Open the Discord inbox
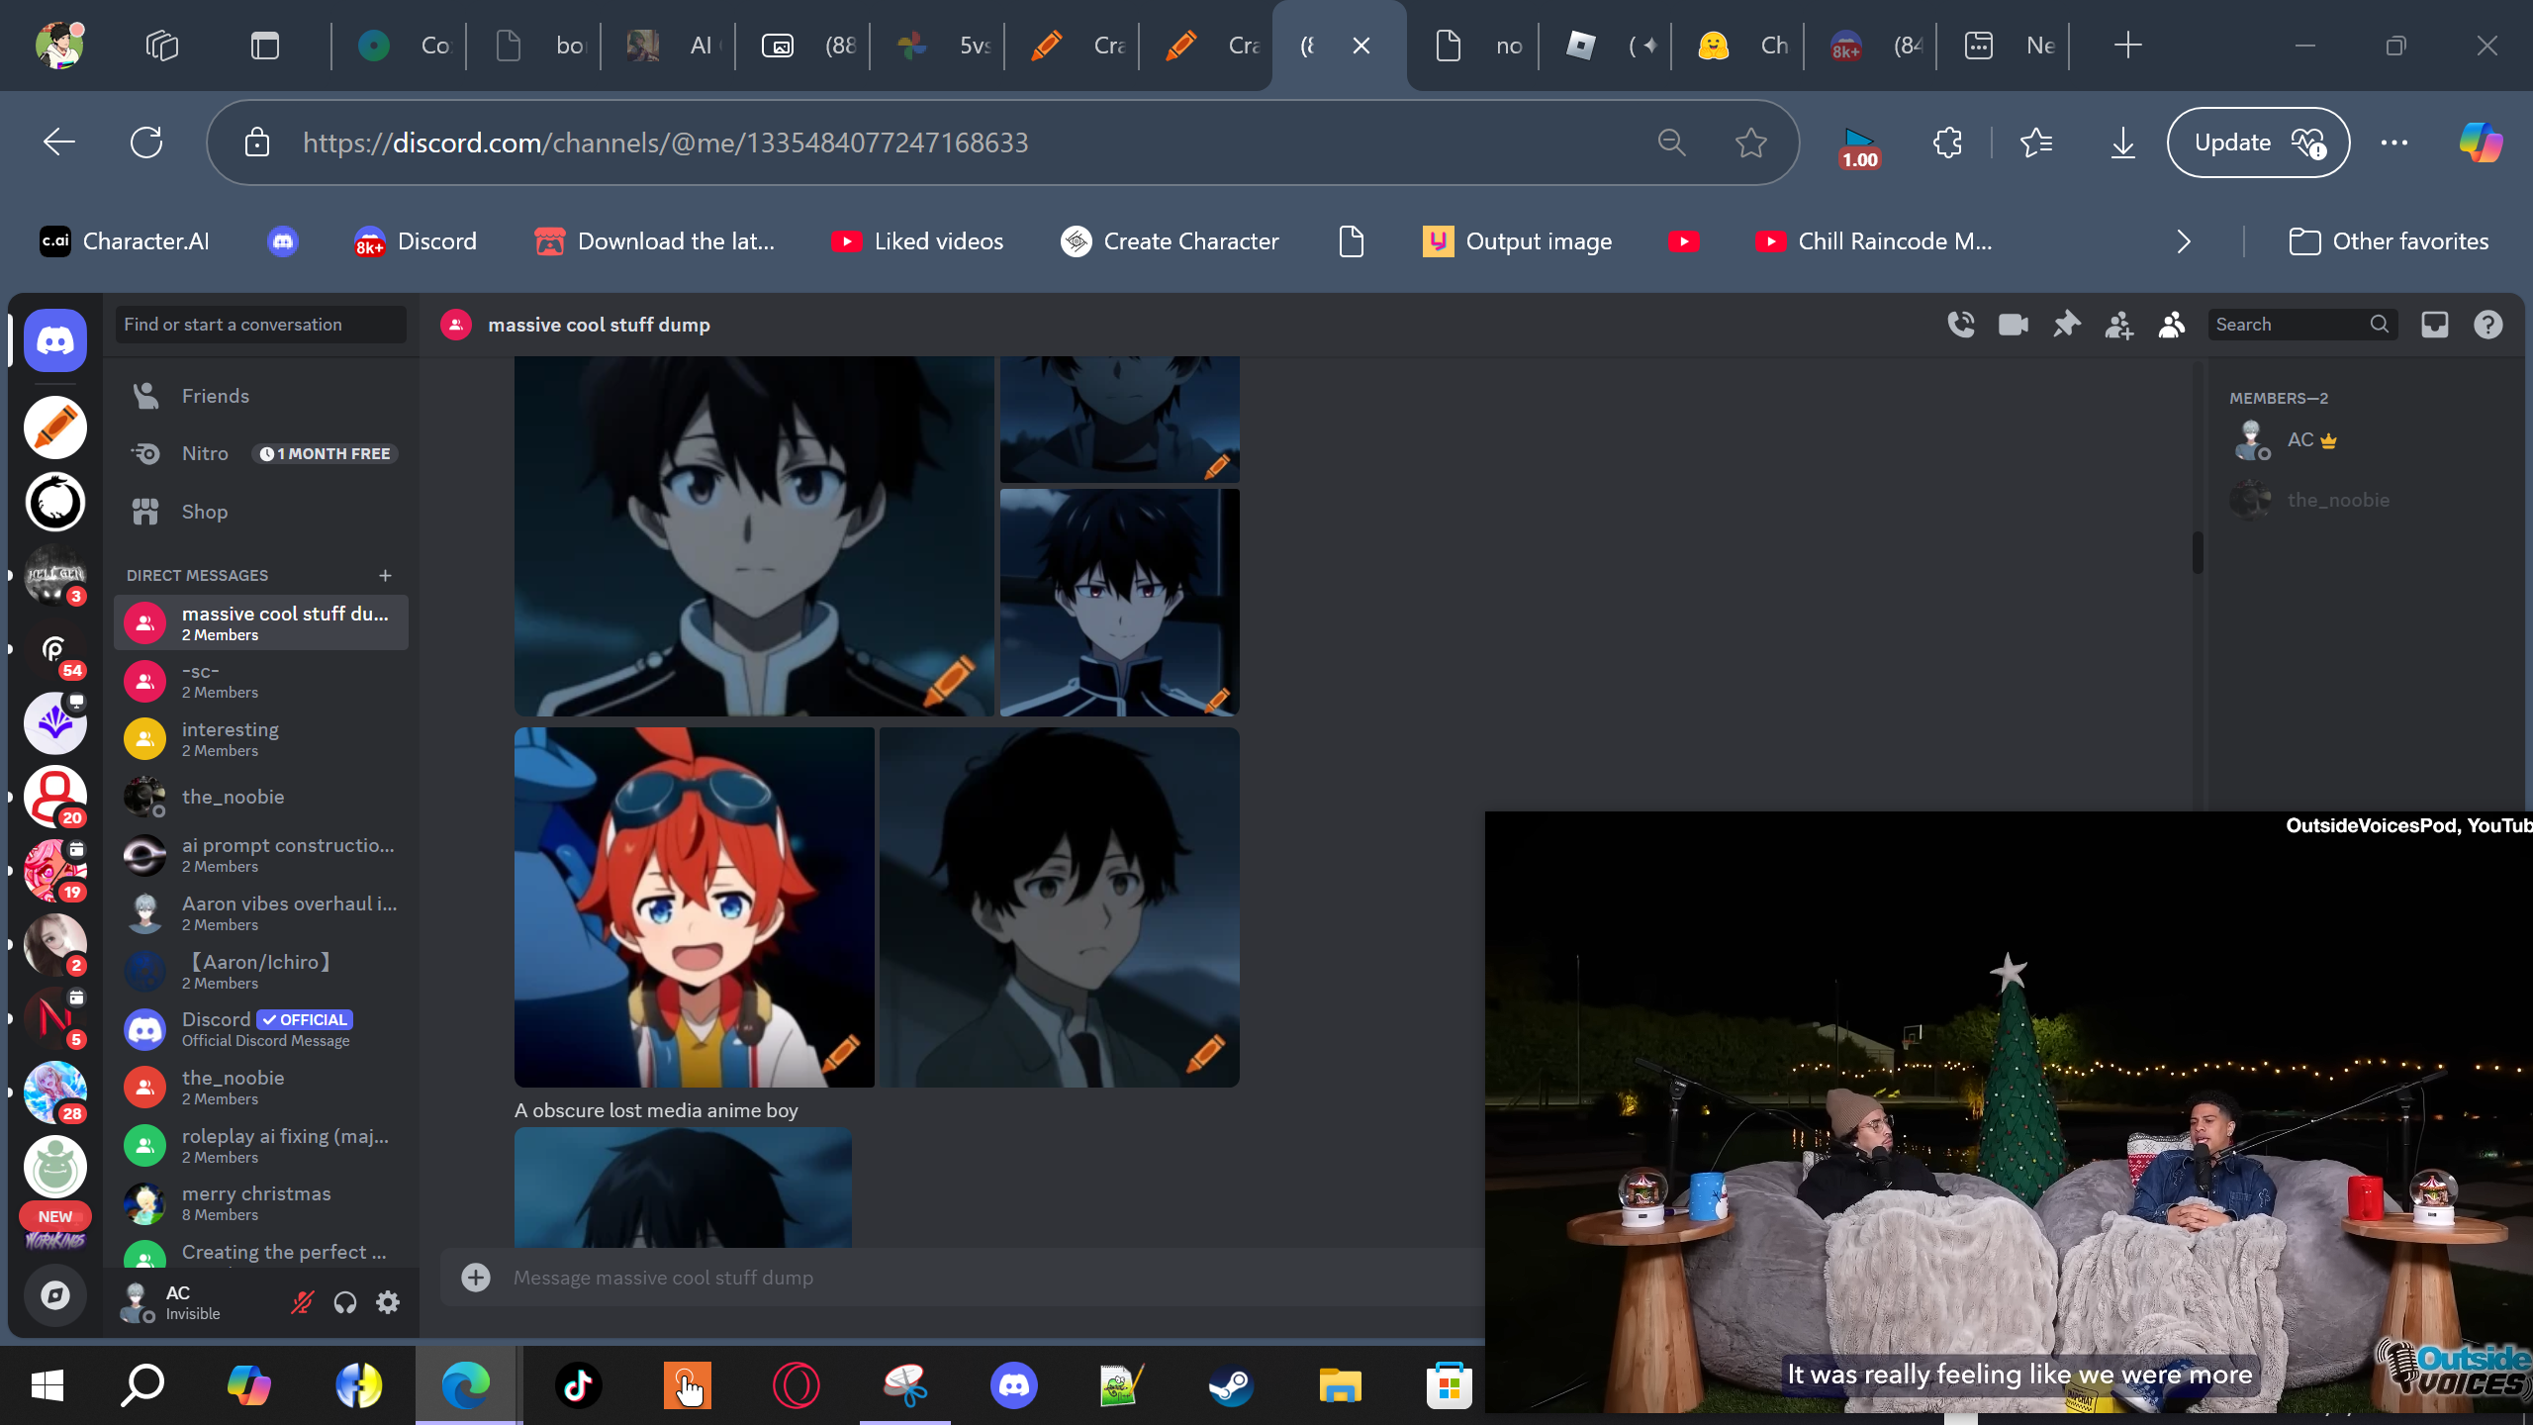Screen dimensions: 2533x1425 (x=2435, y=325)
